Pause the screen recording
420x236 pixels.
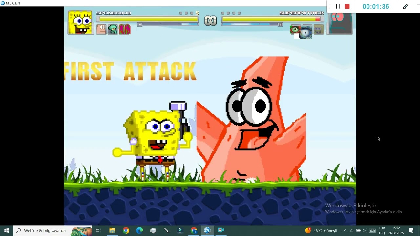coord(338,6)
